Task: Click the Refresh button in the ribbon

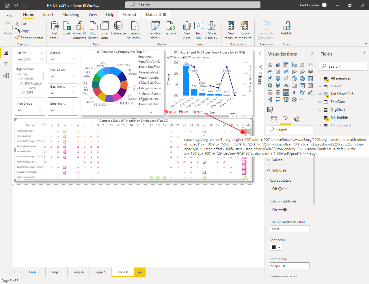Action: point(170,28)
